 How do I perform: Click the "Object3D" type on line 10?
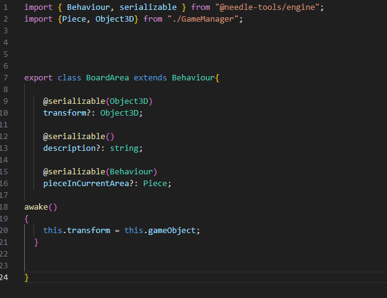120,113
